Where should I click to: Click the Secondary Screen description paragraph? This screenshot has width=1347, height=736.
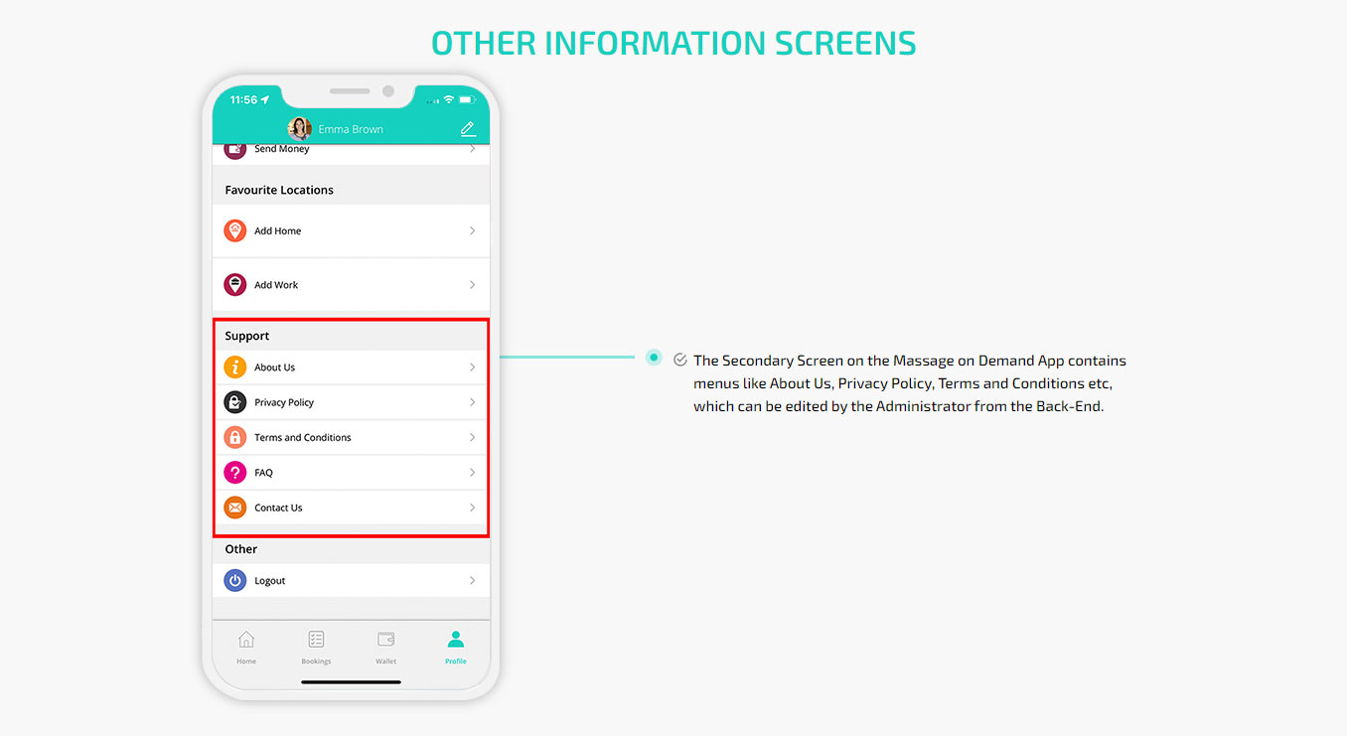tap(910, 383)
